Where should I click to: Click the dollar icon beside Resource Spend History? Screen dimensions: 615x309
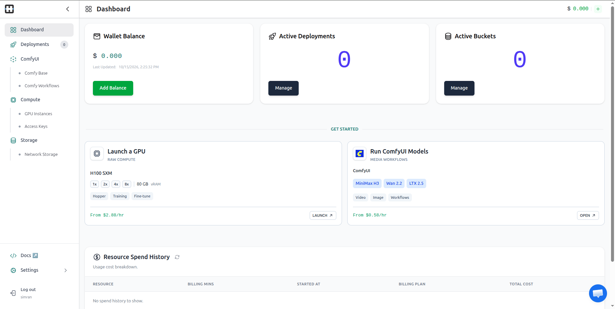click(97, 257)
